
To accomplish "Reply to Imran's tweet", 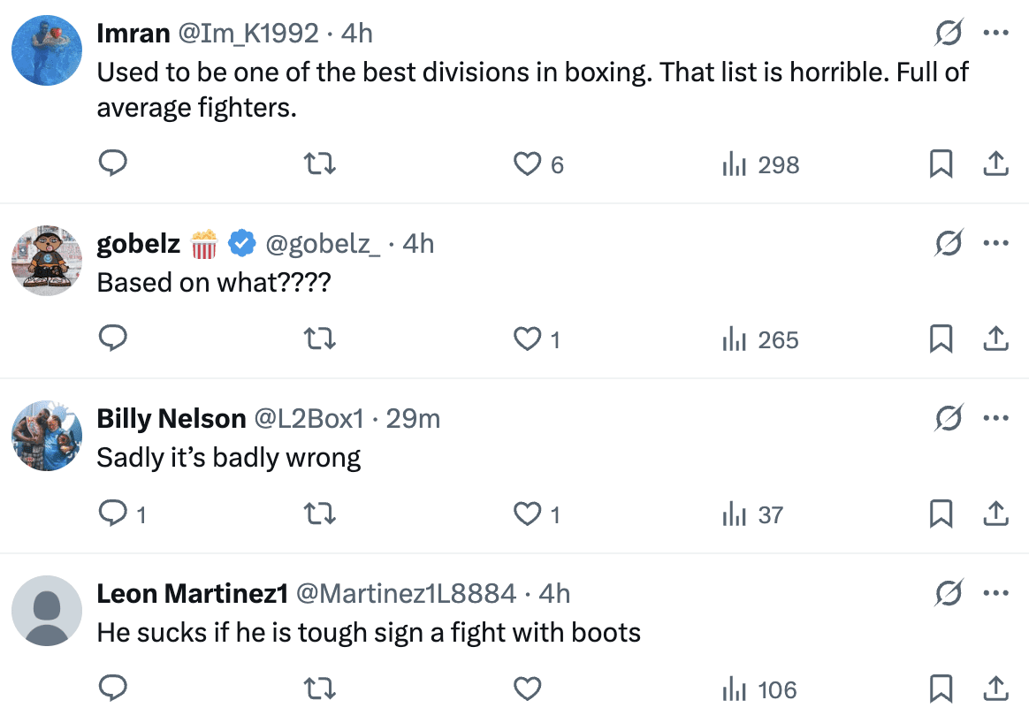I will pyautogui.click(x=112, y=164).
